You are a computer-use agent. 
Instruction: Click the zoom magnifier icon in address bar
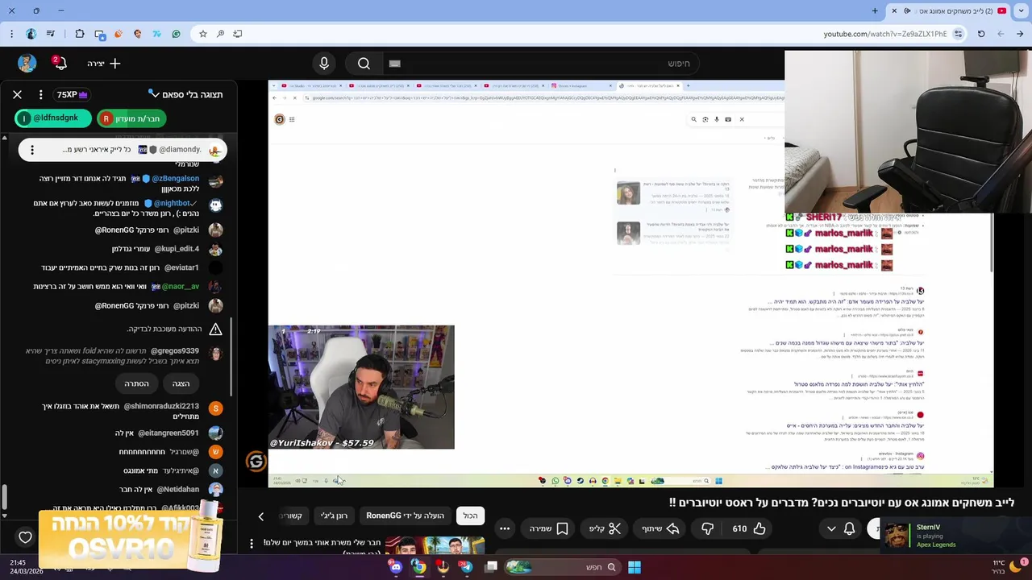(x=220, y=34)
